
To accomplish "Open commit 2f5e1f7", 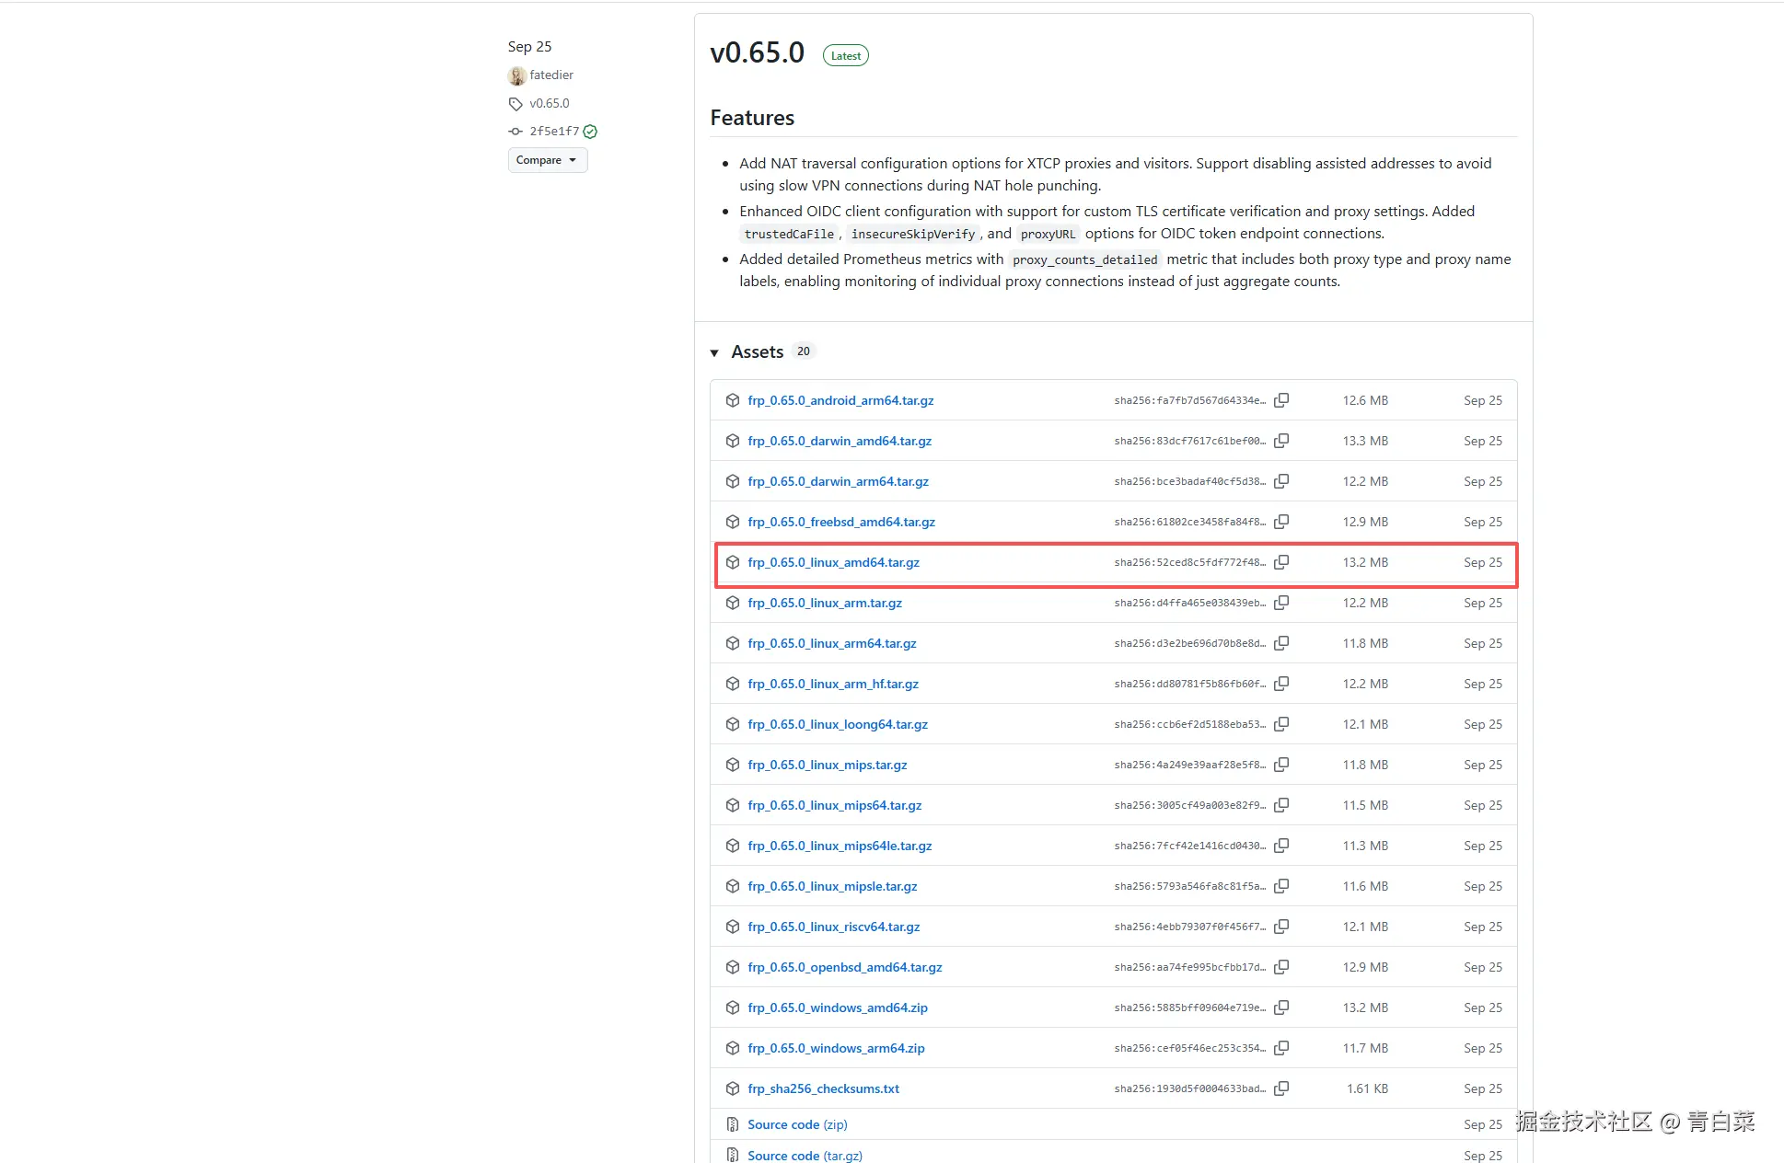I will [554, 132].
